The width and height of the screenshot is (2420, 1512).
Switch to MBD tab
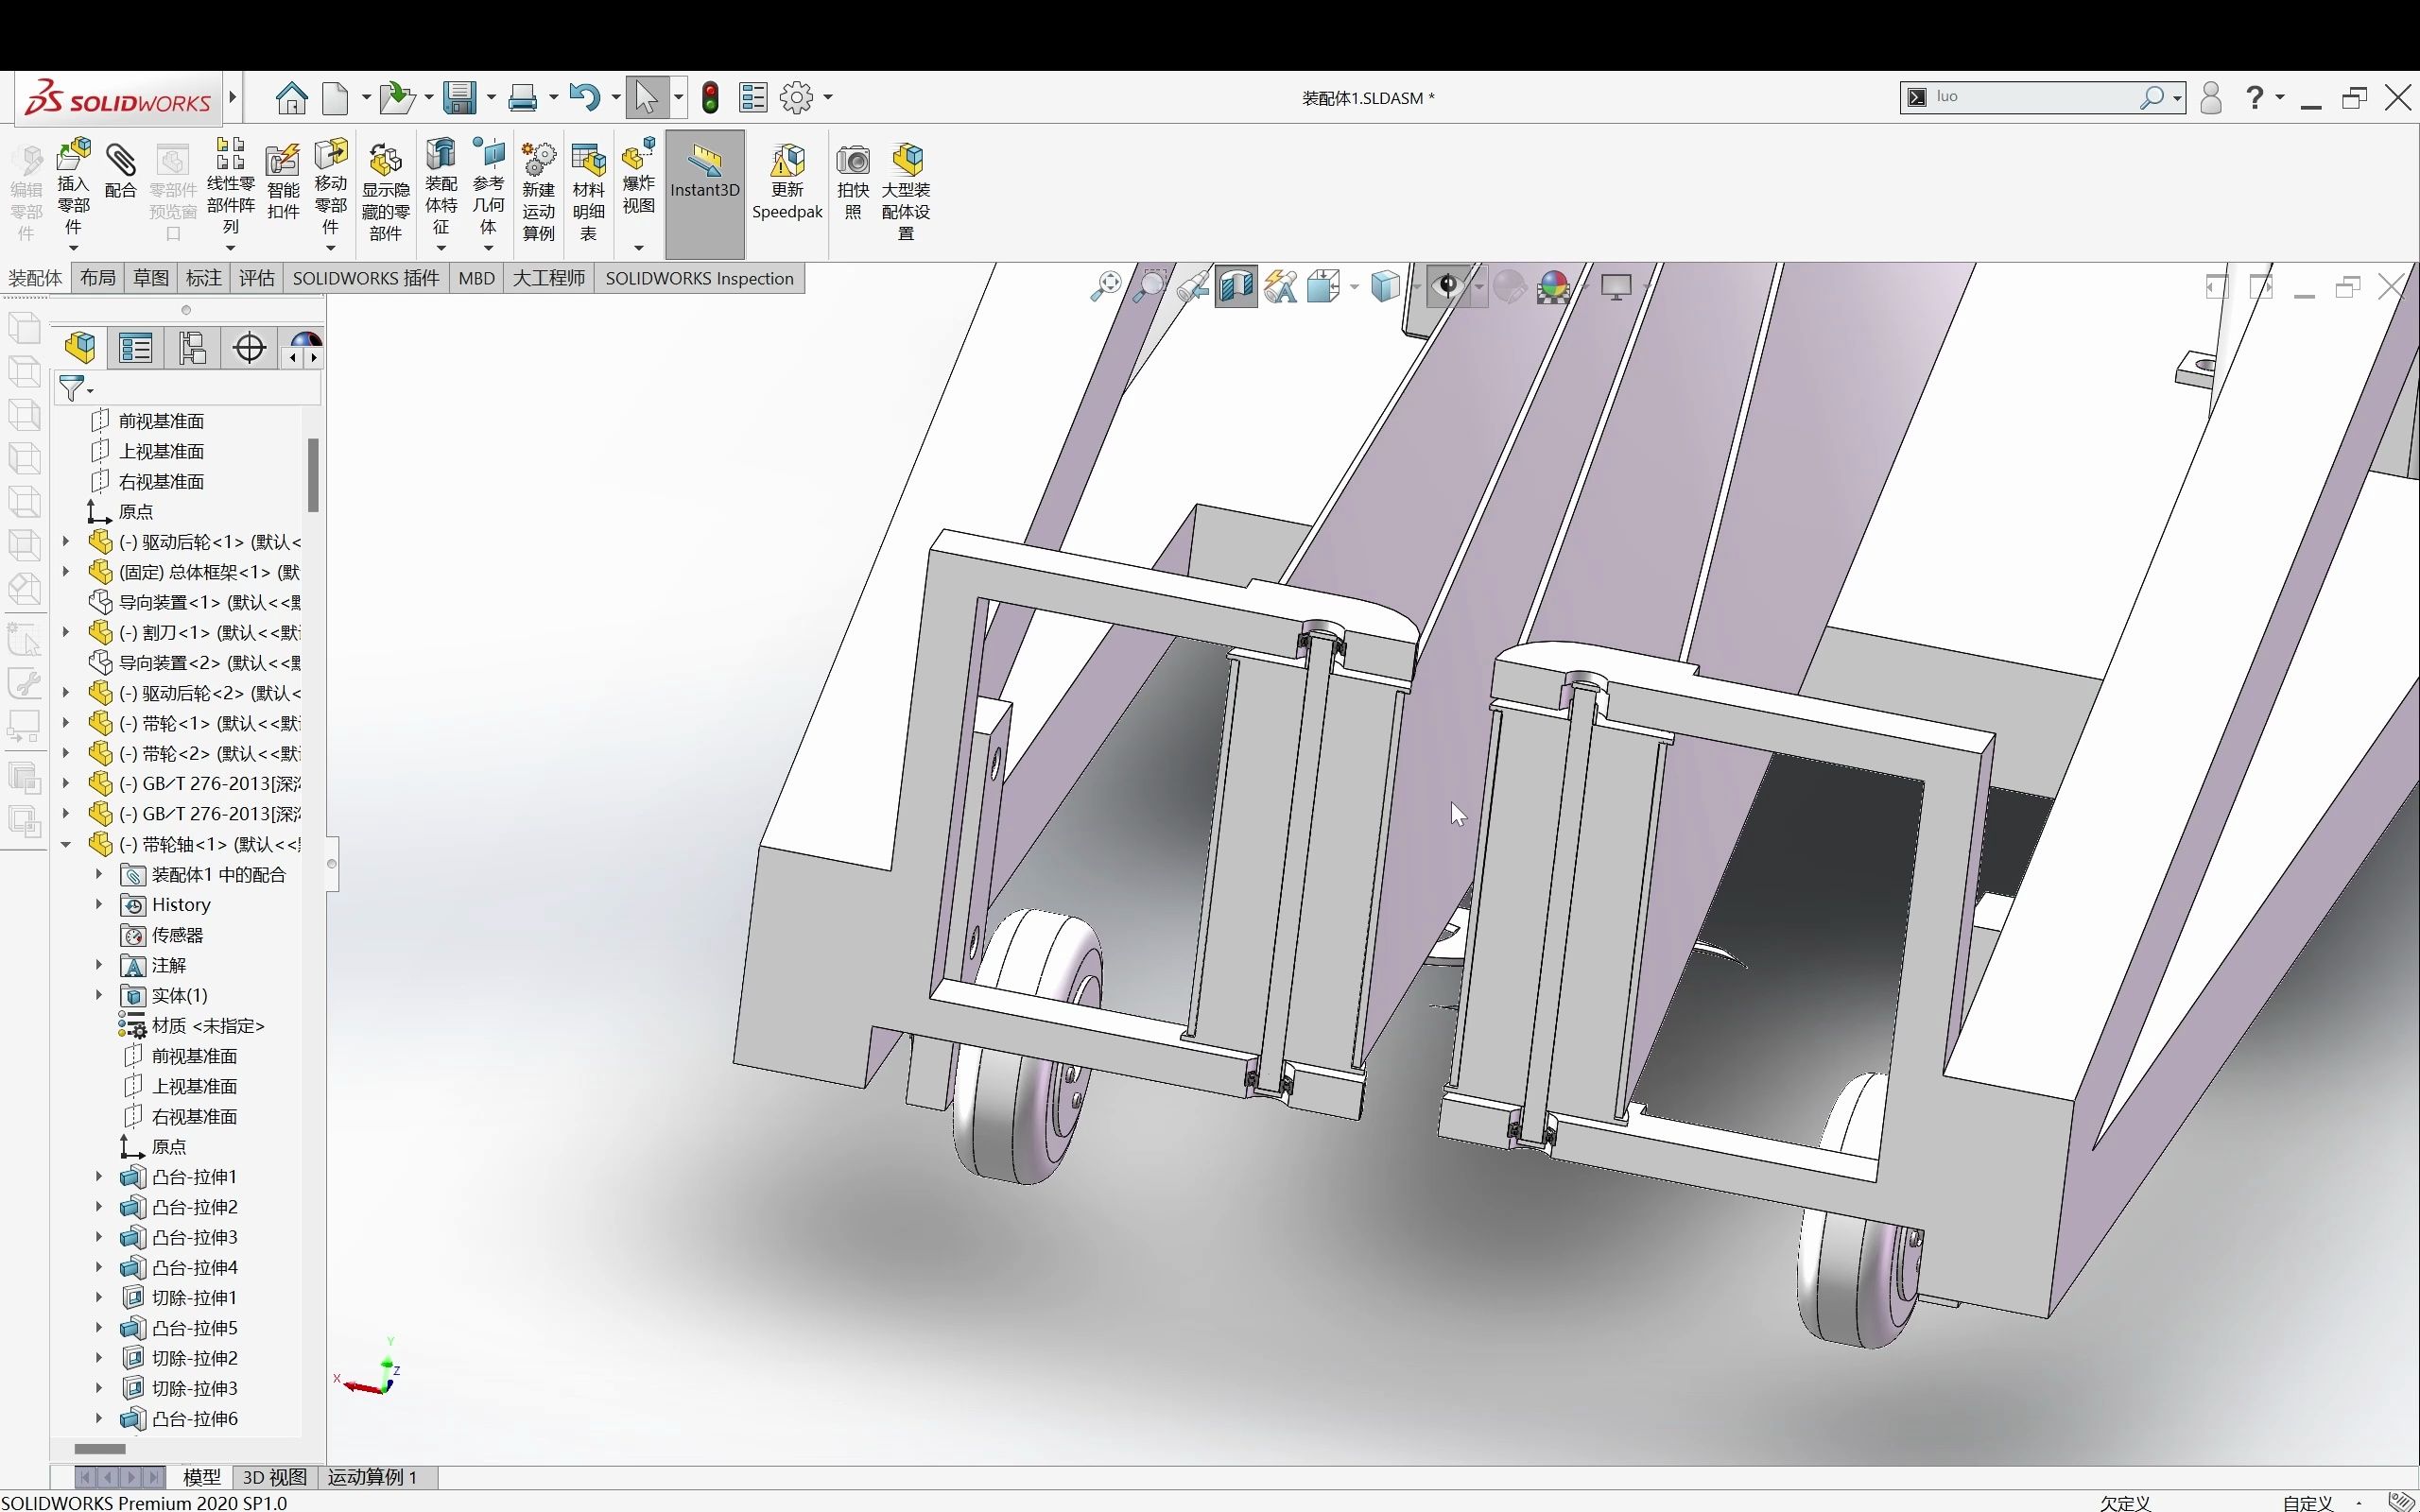(477, 278)
